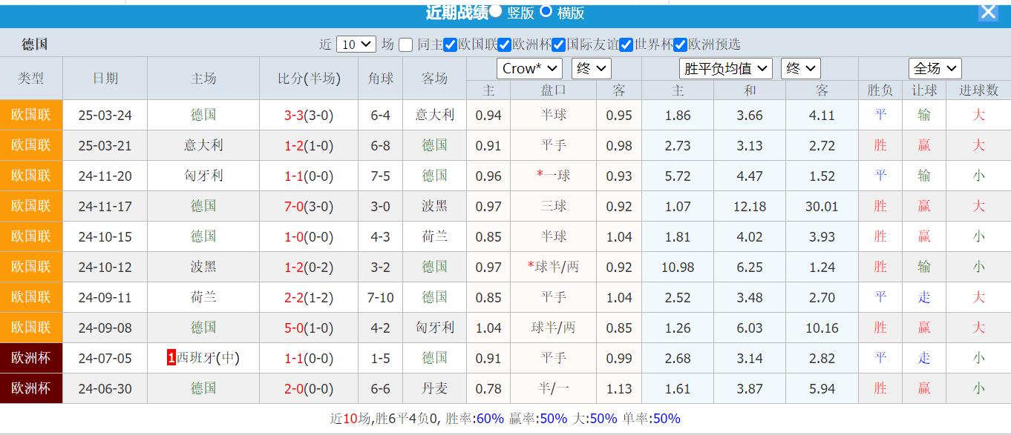Disable the 欧洲杯 checkbox
The image size is (1011, 435).
[503, 44]
